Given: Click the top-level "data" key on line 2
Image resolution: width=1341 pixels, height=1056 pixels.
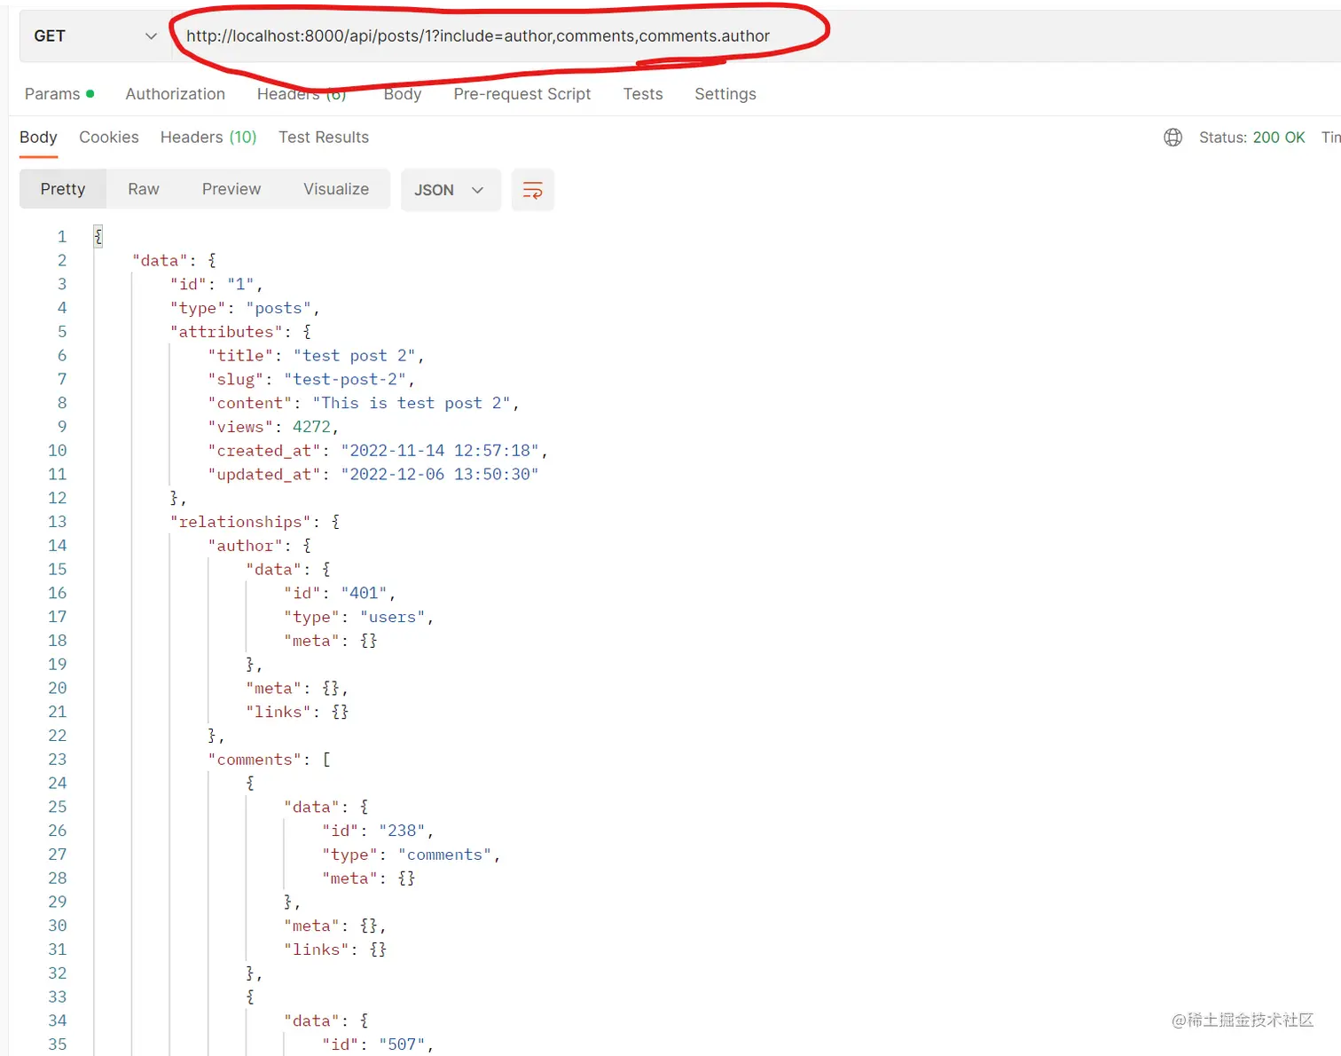Looking at the screenshot, I should [160, 261].
